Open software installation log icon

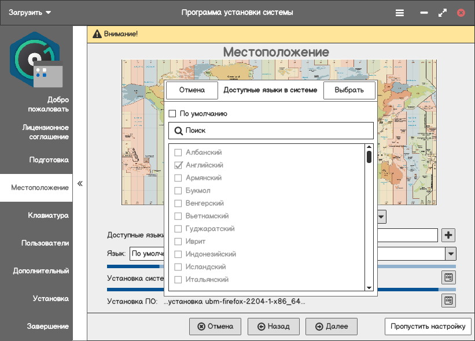448,301
